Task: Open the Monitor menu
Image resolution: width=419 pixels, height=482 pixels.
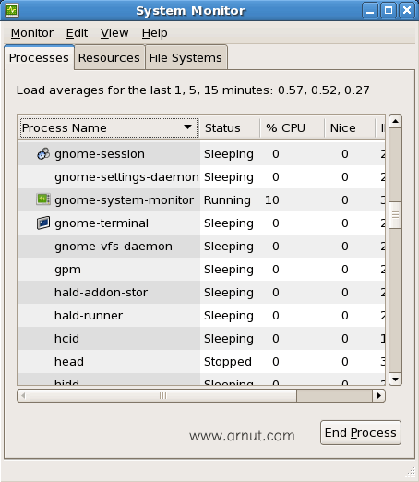Action: click(x=32, y=33)
